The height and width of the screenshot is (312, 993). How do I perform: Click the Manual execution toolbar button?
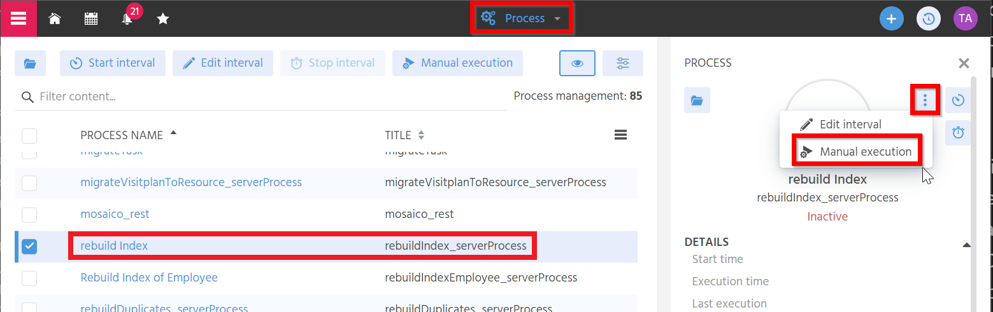457,63
